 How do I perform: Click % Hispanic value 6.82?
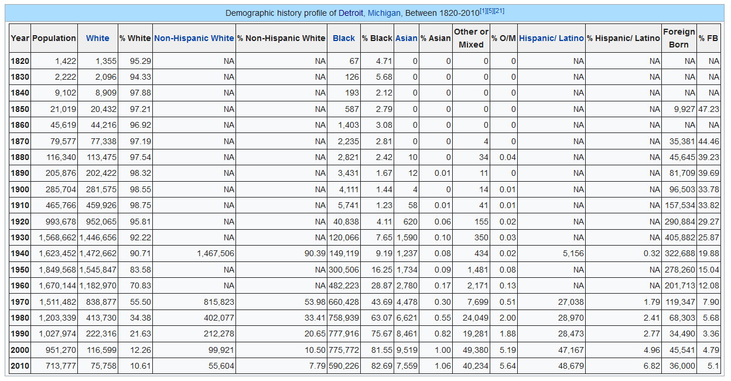pos(651,366)
